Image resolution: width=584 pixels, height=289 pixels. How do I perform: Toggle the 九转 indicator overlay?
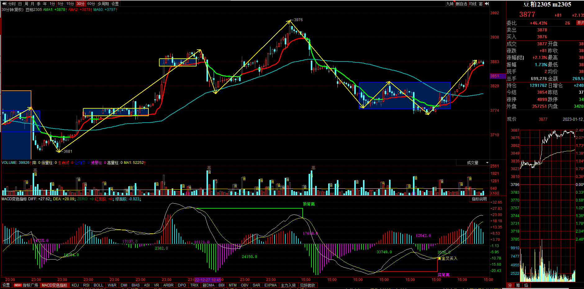pyautogui.click(x=450, y=4)
